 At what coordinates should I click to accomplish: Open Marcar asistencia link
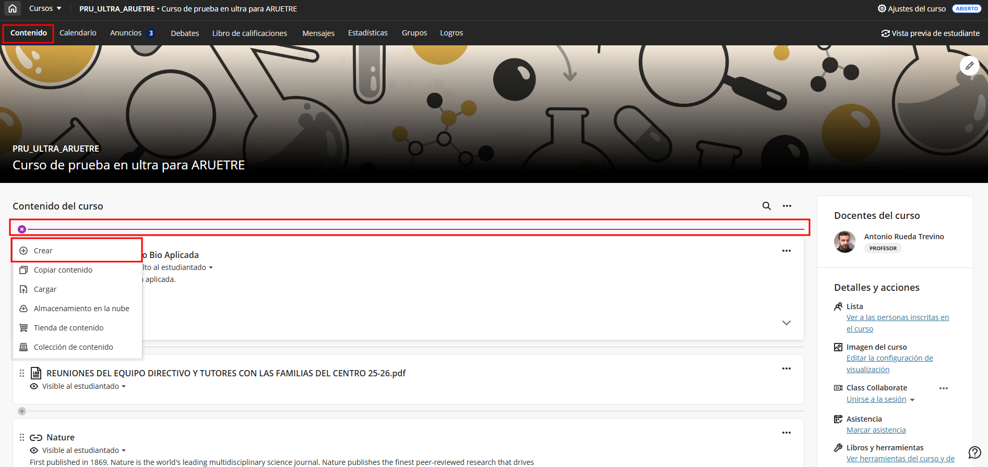click(876, 430)
